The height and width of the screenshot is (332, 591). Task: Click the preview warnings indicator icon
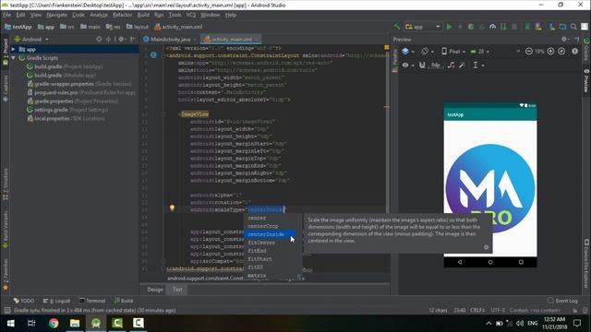pyautogui.click(x=574, y=52)
